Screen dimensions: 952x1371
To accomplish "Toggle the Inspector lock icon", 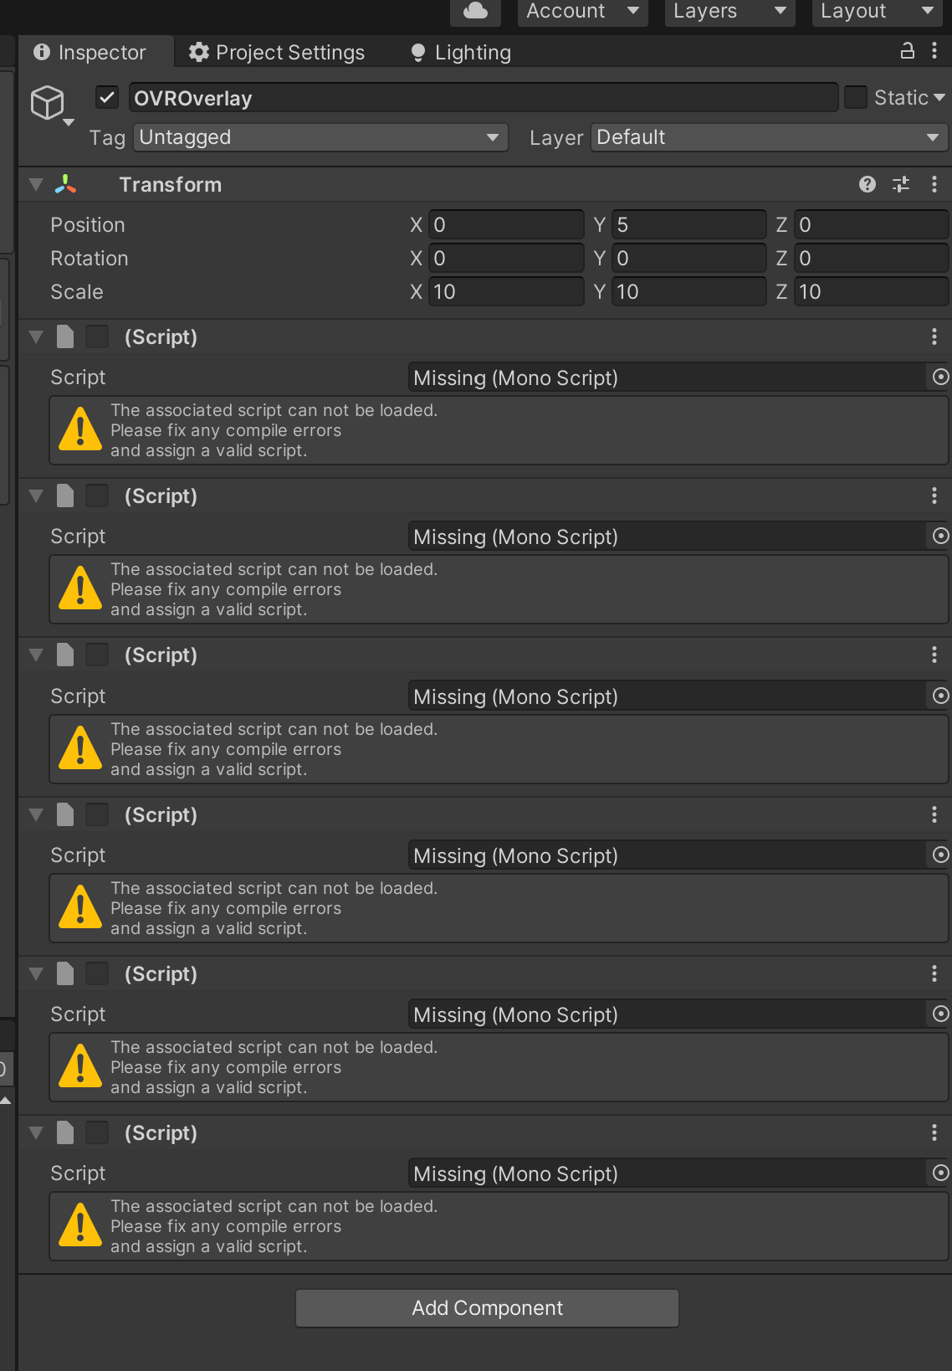I will 907,51.
